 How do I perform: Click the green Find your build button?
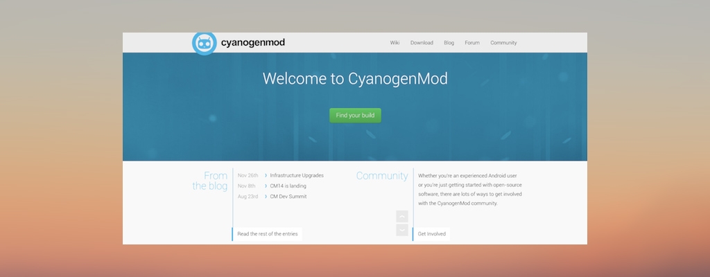tap(355, 116)
